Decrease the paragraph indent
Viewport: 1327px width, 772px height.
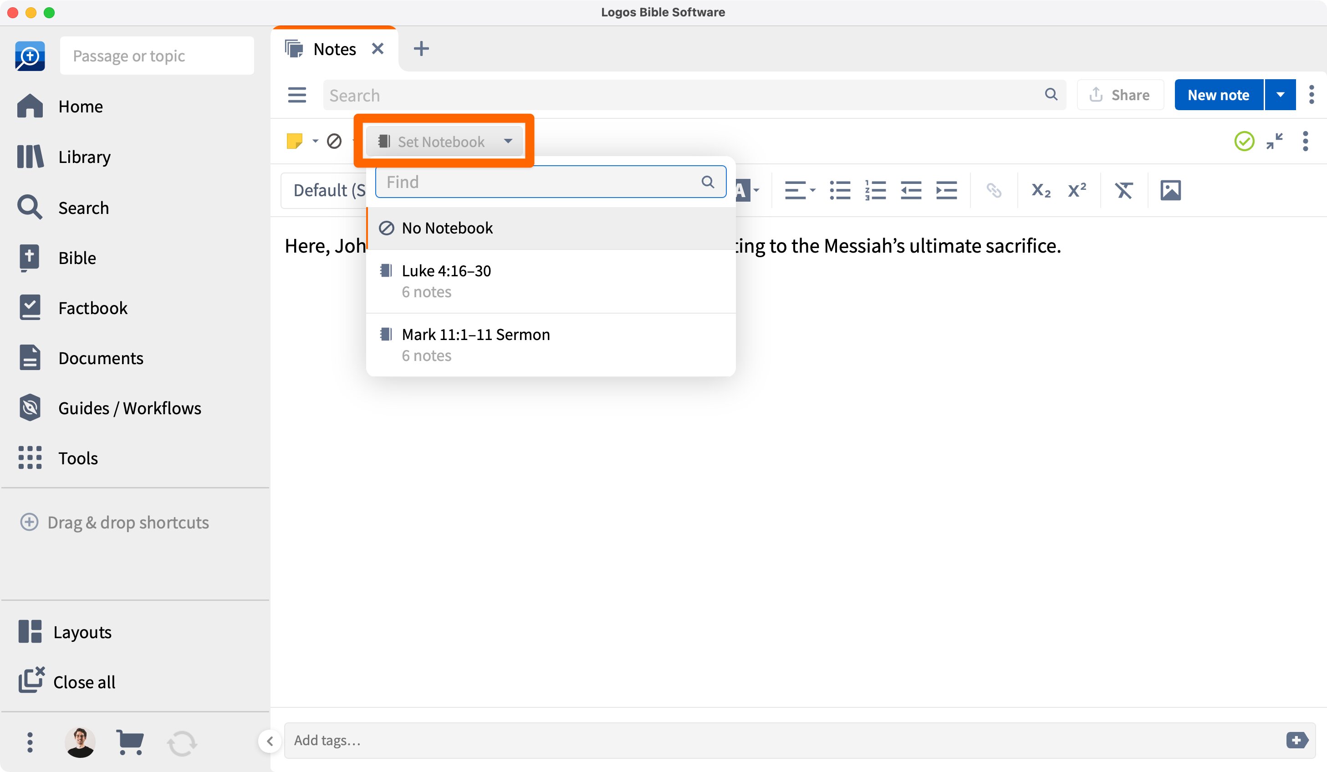click(x=910, y=190)
